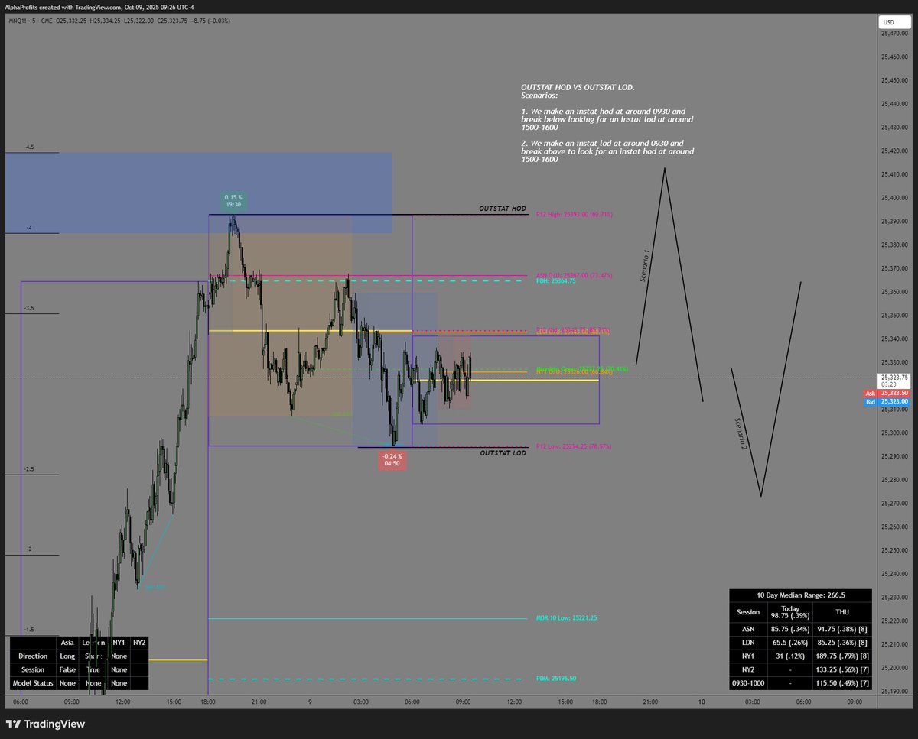Click the Direction row label in session table

[33, 656]
